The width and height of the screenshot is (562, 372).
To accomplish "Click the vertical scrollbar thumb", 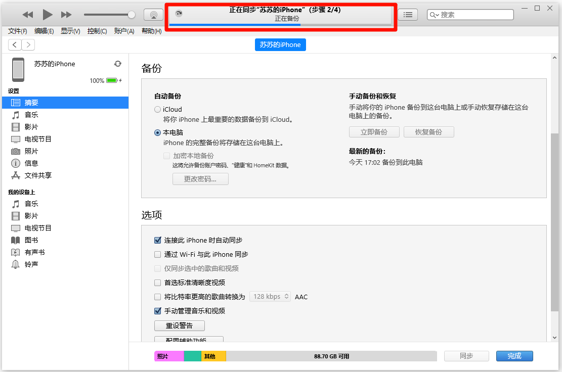I will point(554,222).
